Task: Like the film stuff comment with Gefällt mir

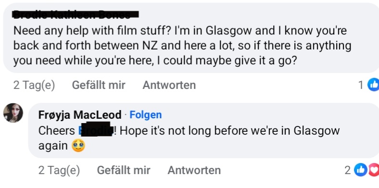Action: pos(99,85)
